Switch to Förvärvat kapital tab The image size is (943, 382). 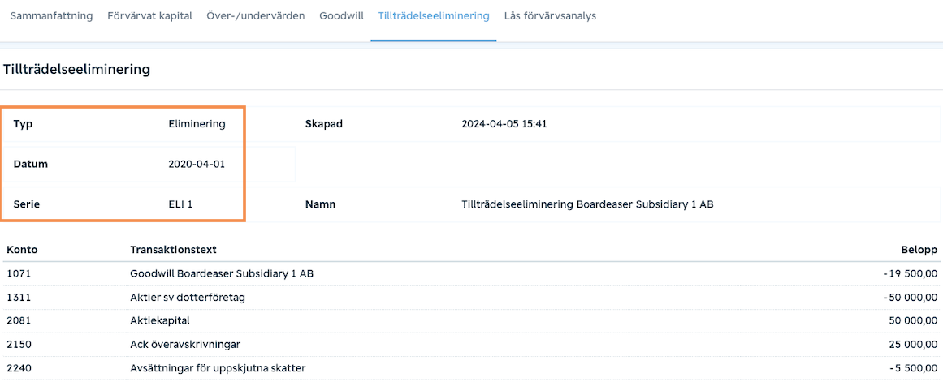click(x=149, y=16)
